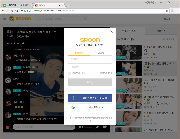The image size is (180, 139).
Task: Click [SY]임보다니 chat username
Action: point(28,91)
